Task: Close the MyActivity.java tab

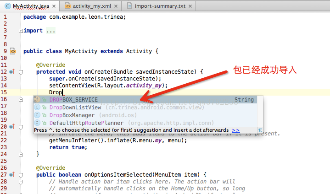Action: click(54, 6)
